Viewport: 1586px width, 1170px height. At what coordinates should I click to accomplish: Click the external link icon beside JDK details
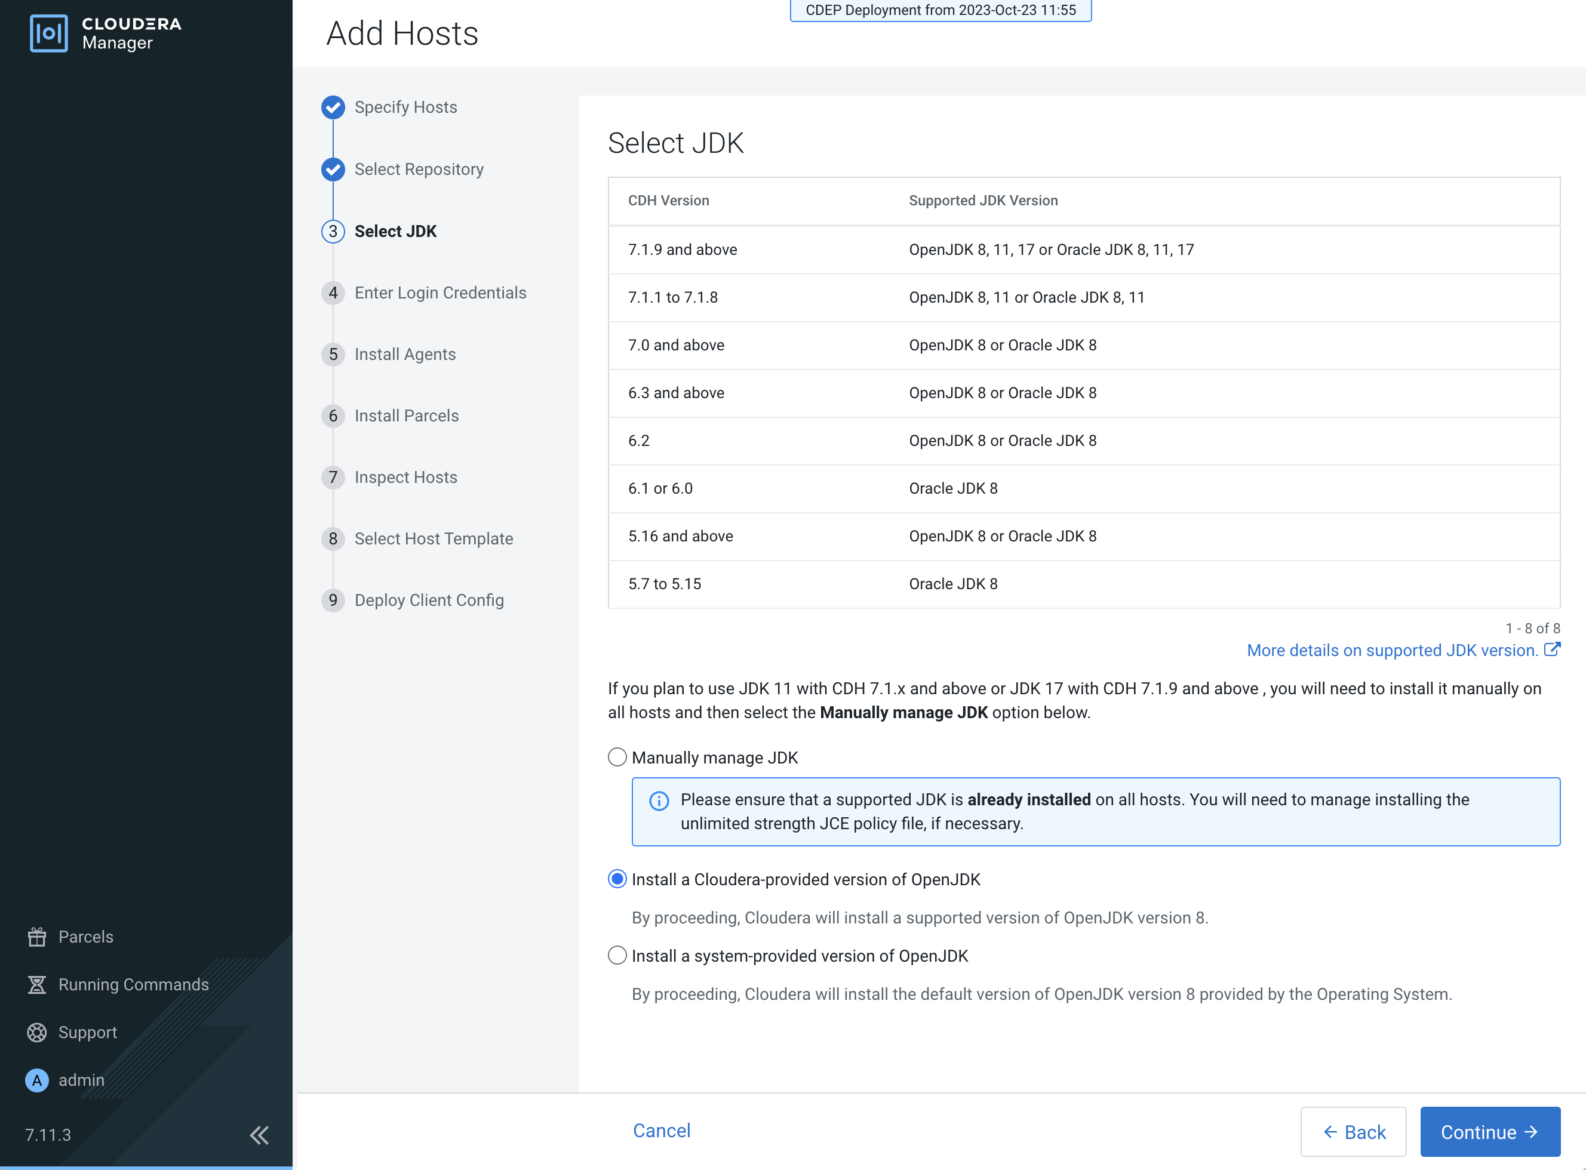tap(1552, 649)
